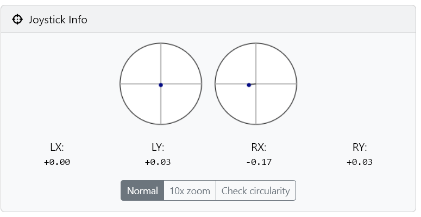Click the LX value +0.00
This screenshot has height=217, width=421.
point(57,162)
